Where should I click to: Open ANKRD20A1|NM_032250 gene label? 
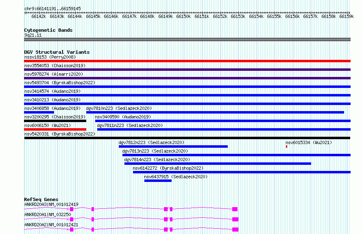pyautogui.click(x=48, y=214)
